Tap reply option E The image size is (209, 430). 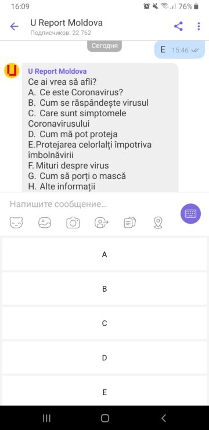click(105, 391)
